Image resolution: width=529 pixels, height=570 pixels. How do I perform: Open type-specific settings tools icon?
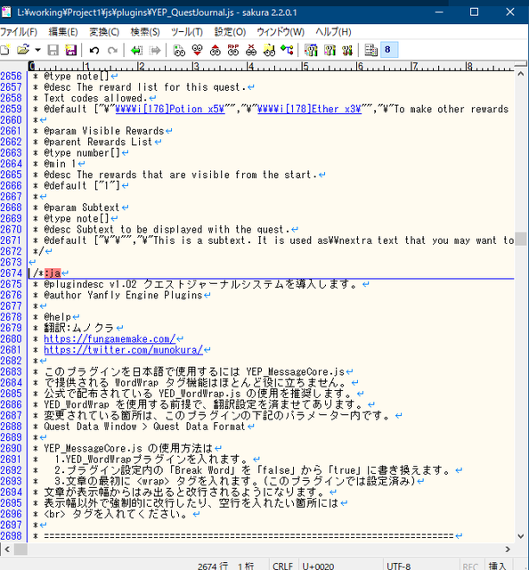pyautogui.click(x=330, y=50)
